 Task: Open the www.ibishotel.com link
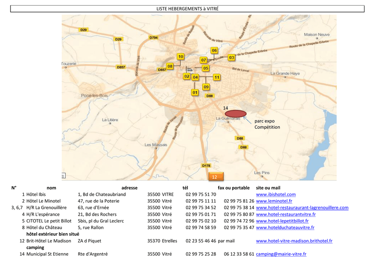coord(276,194)
